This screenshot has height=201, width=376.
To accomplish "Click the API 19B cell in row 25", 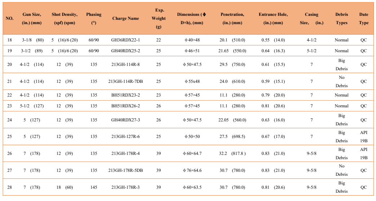I will [x=363, y=137].
